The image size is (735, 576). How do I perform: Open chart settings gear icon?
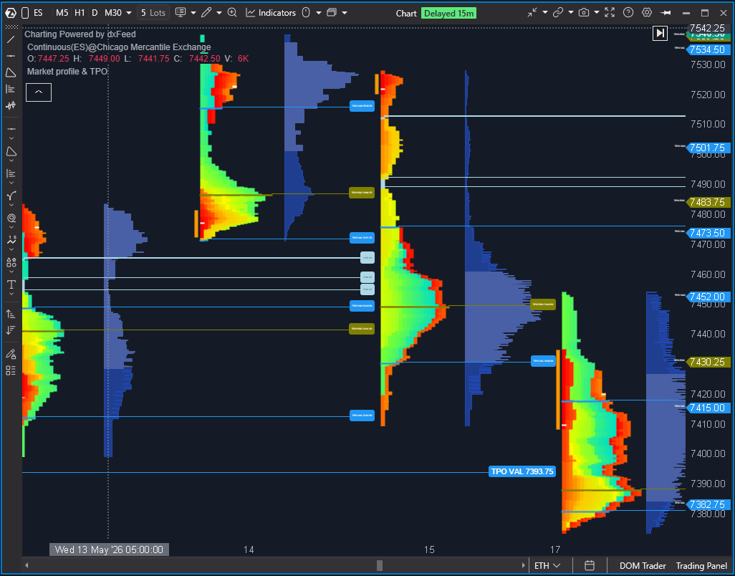click(x=647, y=13)
